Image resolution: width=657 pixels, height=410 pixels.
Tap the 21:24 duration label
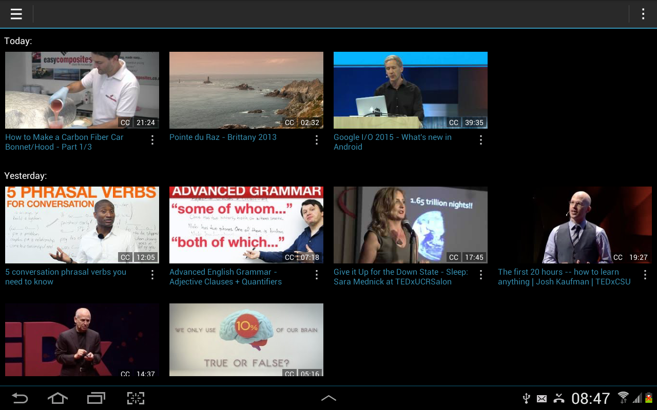tap(146, 122)
